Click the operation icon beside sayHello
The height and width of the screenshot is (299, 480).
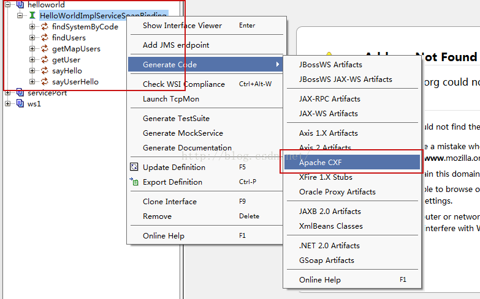tap(45, 70)
